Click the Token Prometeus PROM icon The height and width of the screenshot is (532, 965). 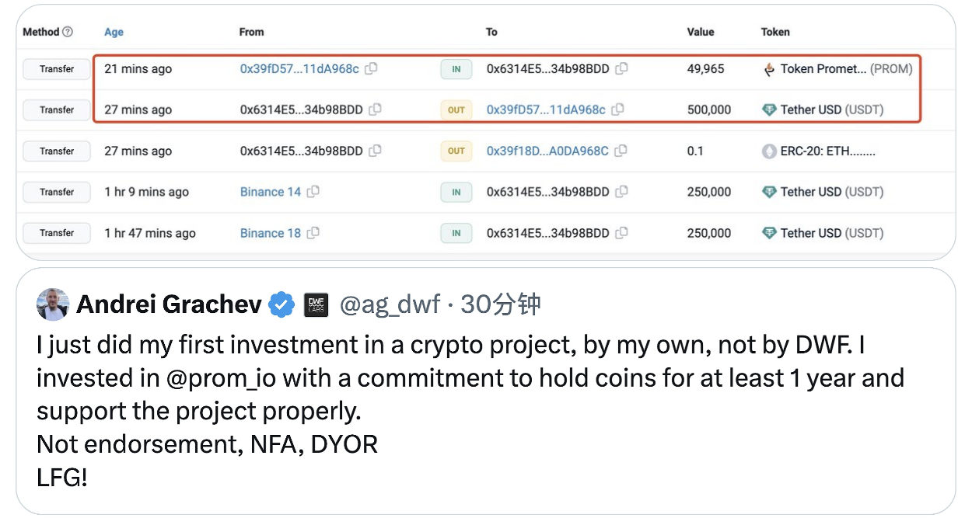coord(769,69)
